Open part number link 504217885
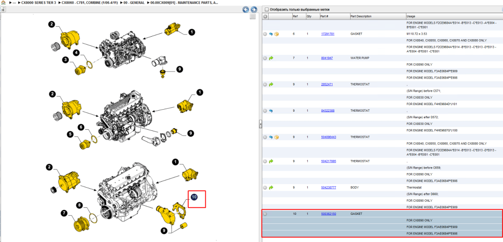The image size is (503, 242). [328, 161]
